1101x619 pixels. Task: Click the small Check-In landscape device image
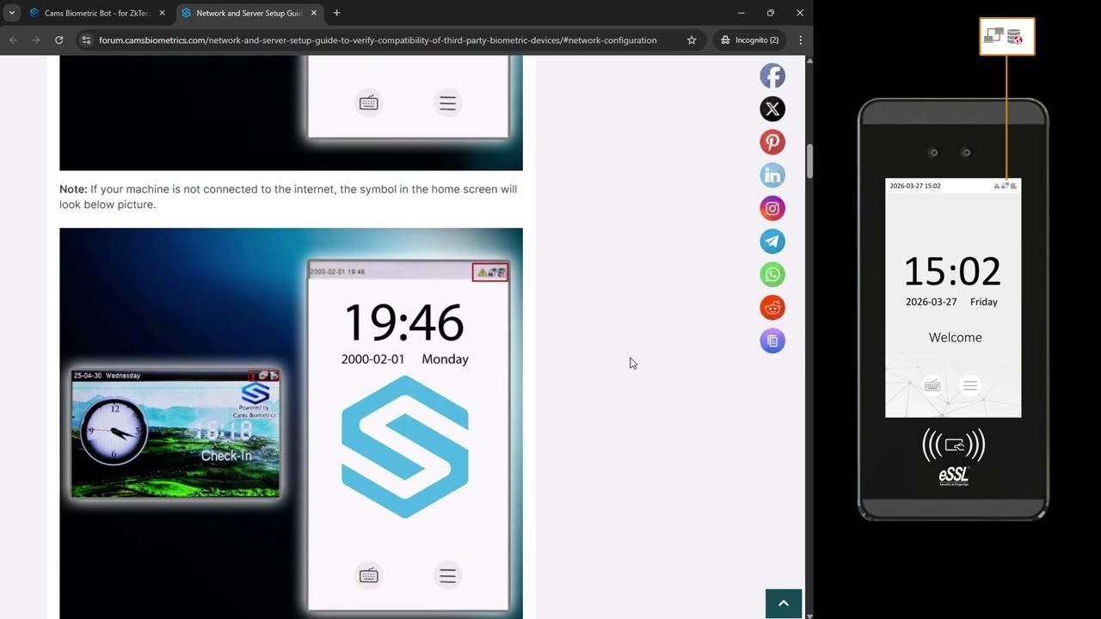(175, 434)
